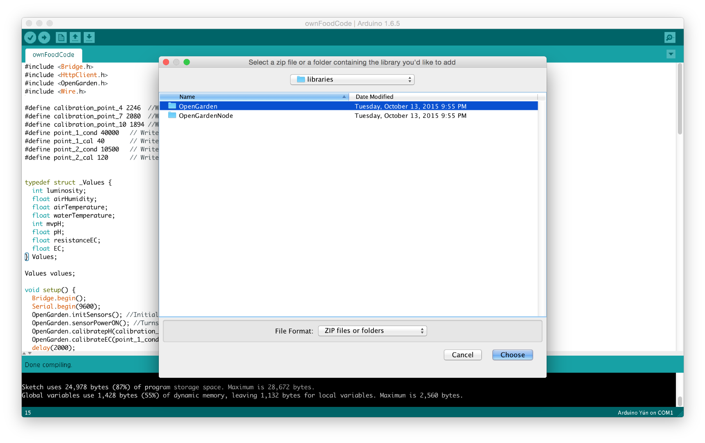Click the Choose button
The width and height of the screenshot is (705, 443).
pyautogui.click(x=513, y=355)
